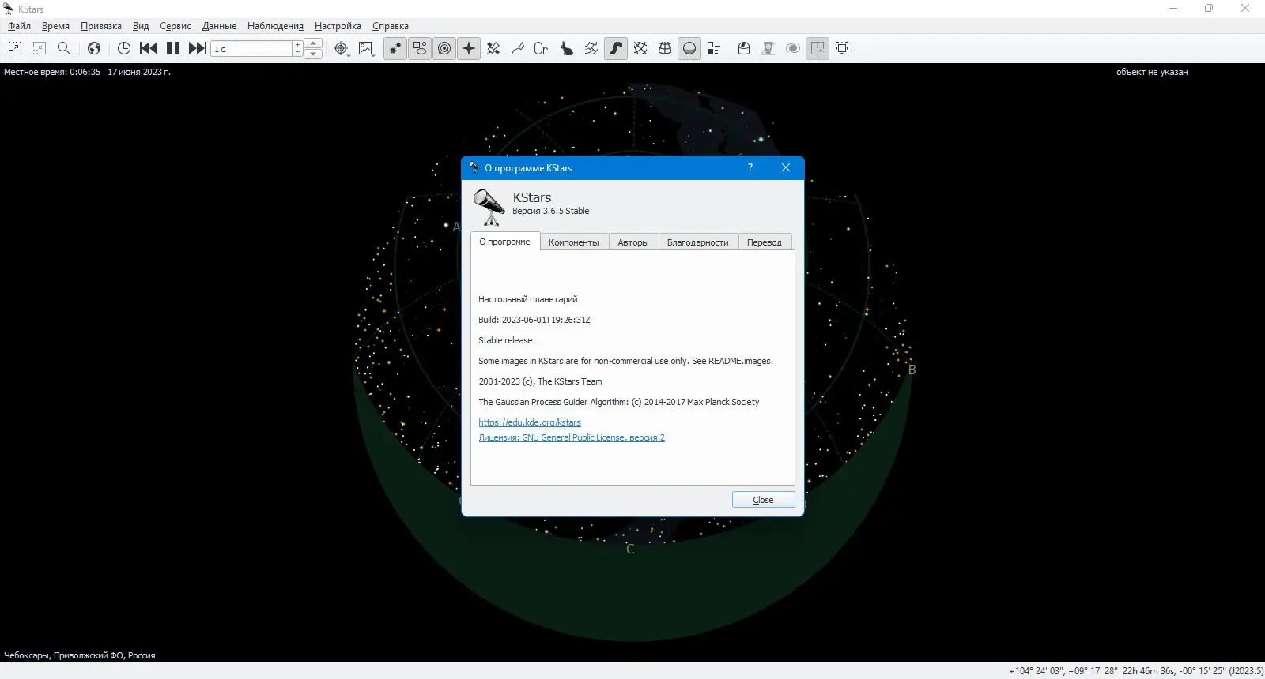Toggle the horizontal coordinate grid
Screen dimensions: 1265x679
pos(665,48)
